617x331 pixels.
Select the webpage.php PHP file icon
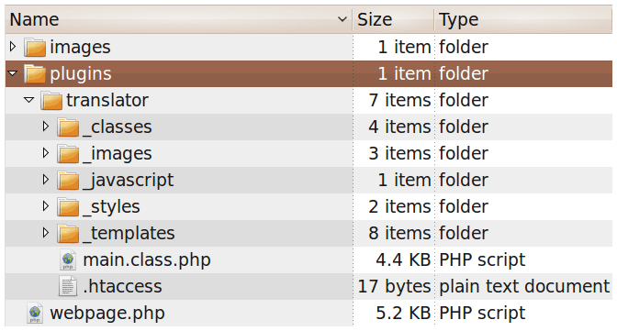35,313
